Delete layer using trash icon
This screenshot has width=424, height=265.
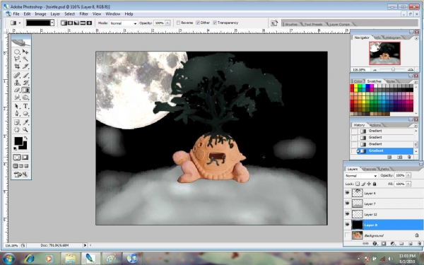(x=419, y=244)
